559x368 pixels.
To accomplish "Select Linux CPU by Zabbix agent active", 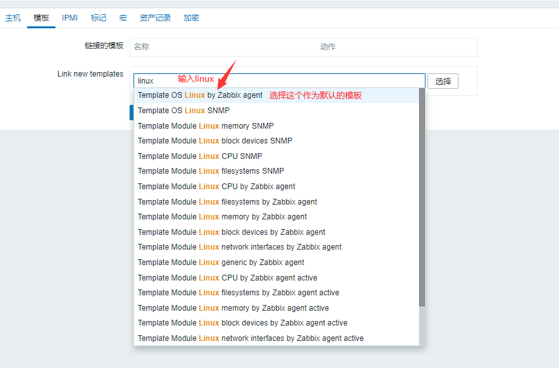I will (277, 277).
